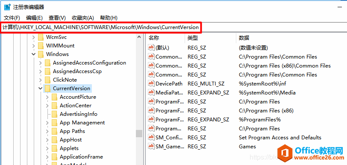Click the Windows key folder icon
Screen dimensions: 347x165
tap(41, 54)
